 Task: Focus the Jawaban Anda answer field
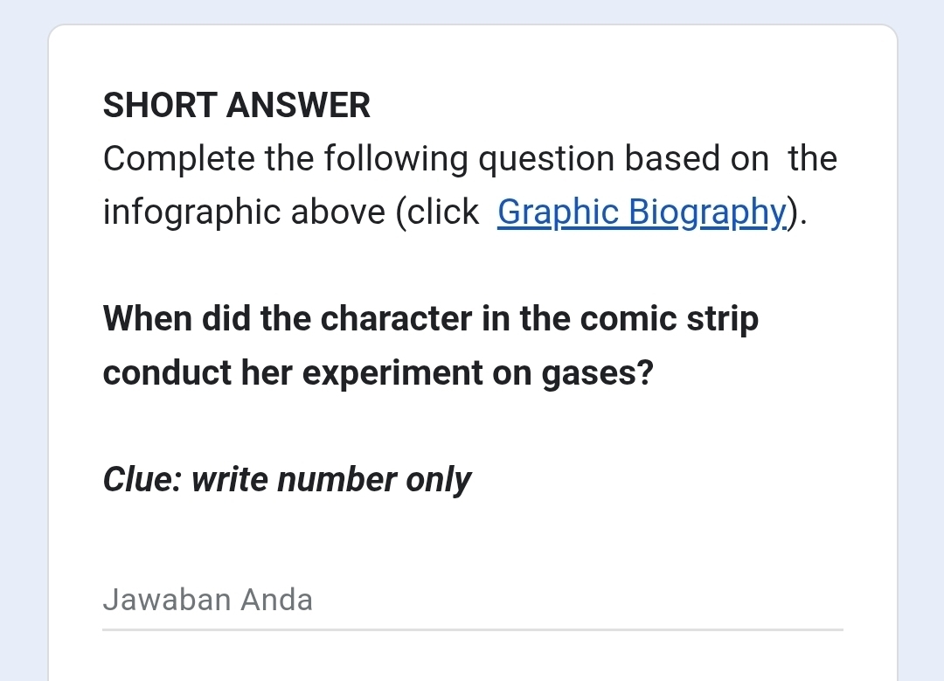point(473,600)
